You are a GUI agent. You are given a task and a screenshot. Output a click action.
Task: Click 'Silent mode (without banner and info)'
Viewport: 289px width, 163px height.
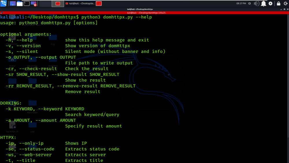coord(115,52)
